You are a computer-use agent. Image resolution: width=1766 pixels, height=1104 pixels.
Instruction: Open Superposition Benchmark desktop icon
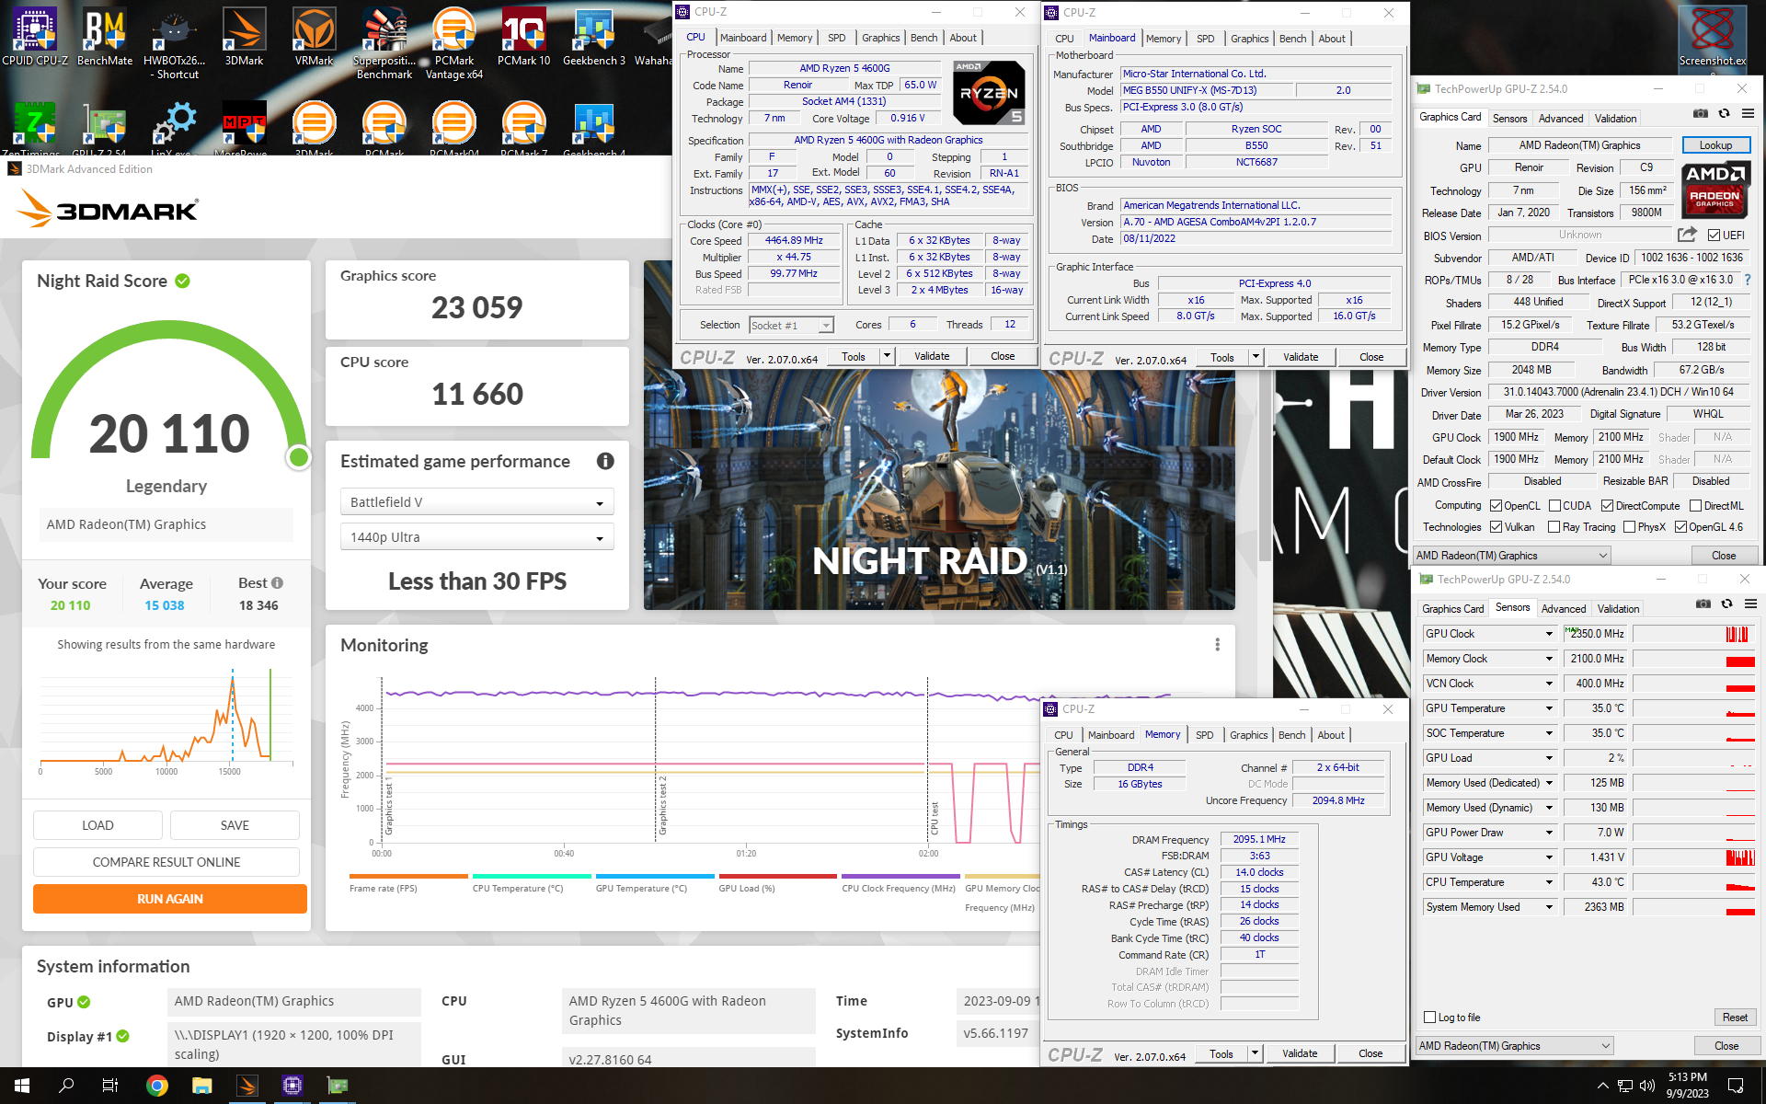pos(384,42)
